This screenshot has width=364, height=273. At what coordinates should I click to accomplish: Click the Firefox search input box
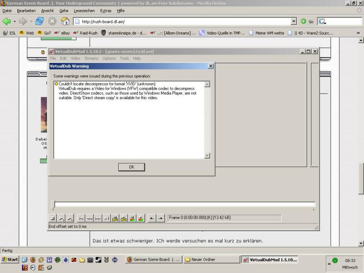pos(344,21)
